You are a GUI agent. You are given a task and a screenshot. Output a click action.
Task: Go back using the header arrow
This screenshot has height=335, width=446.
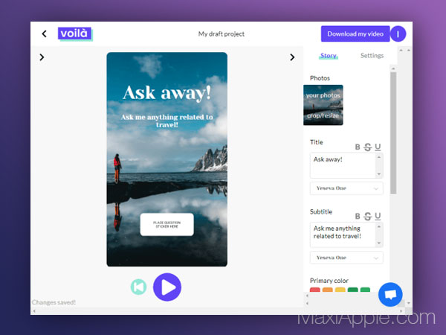tap(44, 34)
